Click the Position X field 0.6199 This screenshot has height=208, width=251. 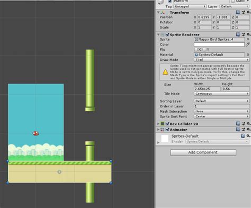[x=204, y=17]
